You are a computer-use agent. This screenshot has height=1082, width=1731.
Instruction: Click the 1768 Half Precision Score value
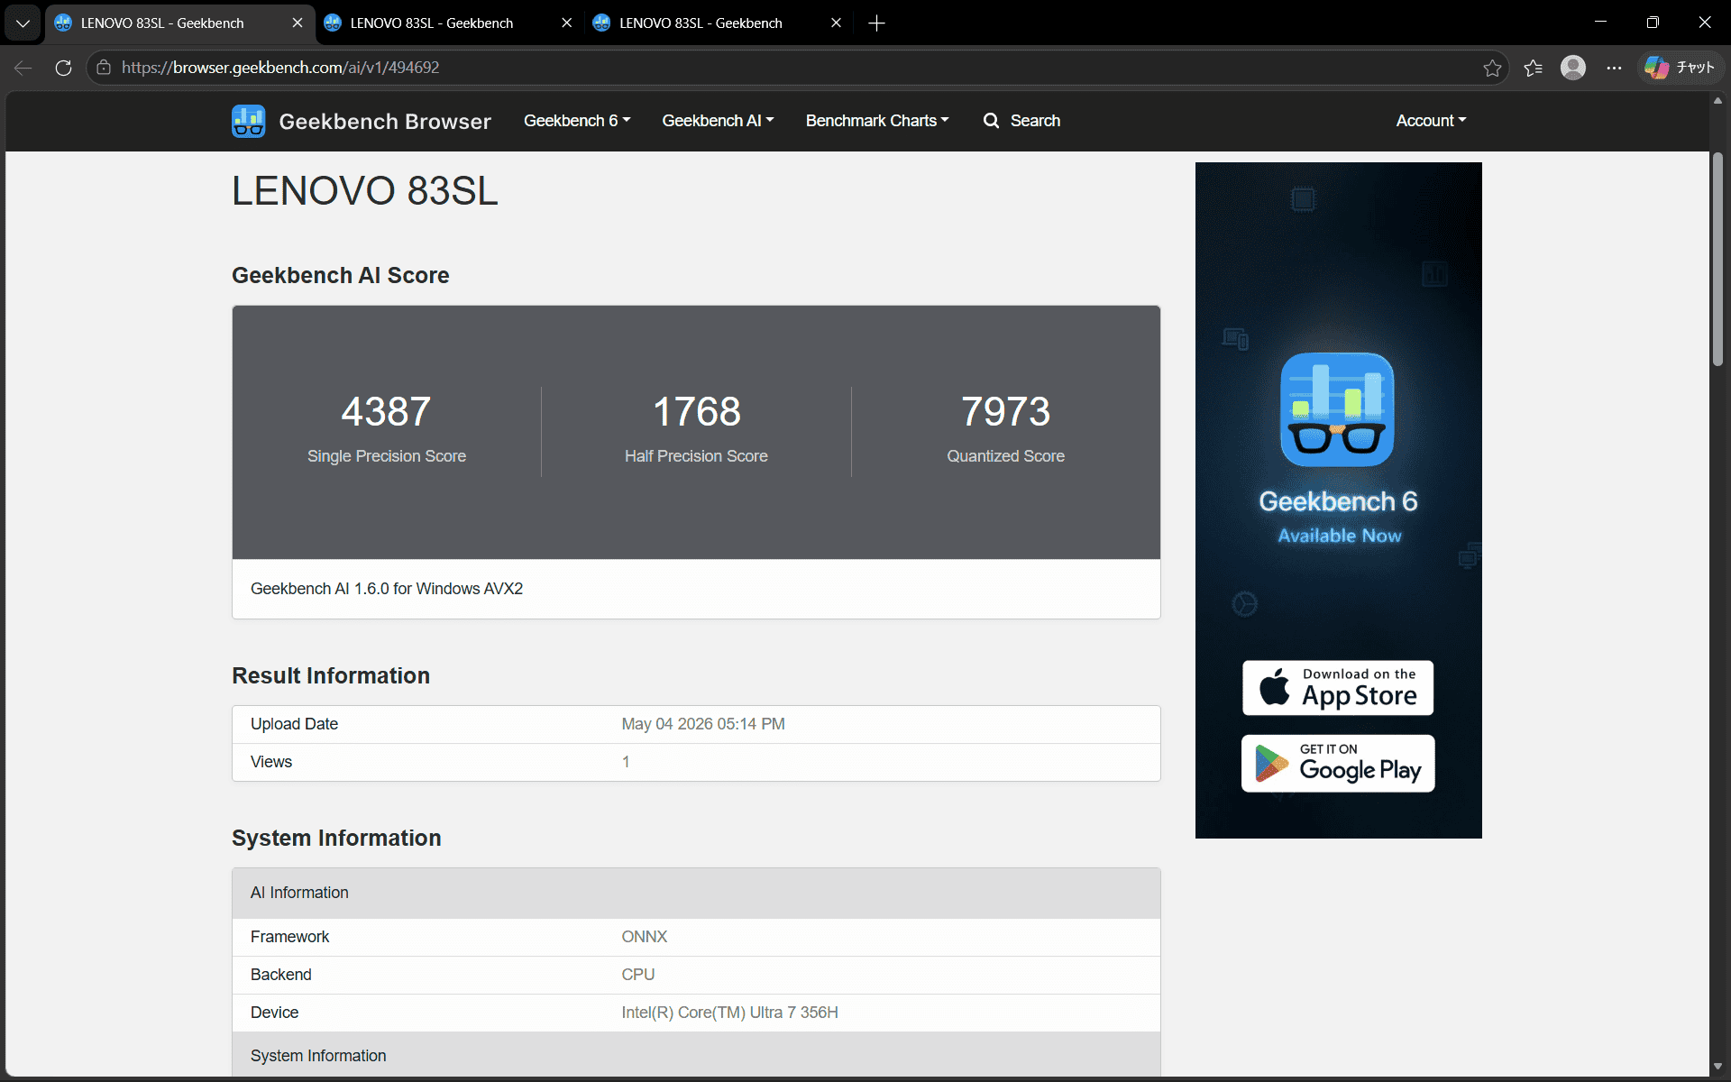(x=696, y=412)
